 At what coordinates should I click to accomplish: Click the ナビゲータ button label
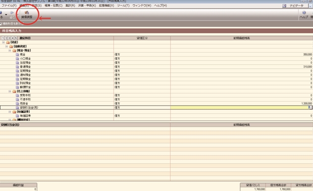(x=296, y=6)
